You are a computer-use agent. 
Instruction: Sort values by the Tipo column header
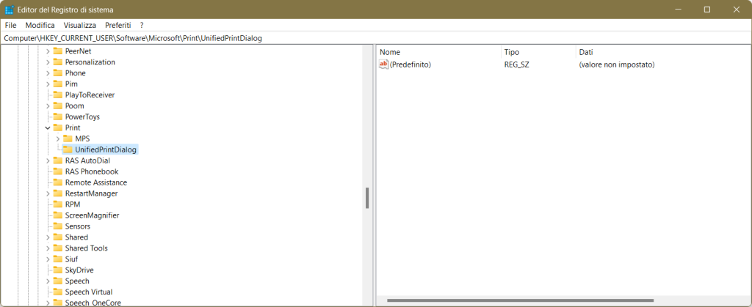pos(538,52)
